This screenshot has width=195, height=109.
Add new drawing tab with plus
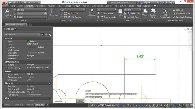pyautogui.click(x=30, y=25)
